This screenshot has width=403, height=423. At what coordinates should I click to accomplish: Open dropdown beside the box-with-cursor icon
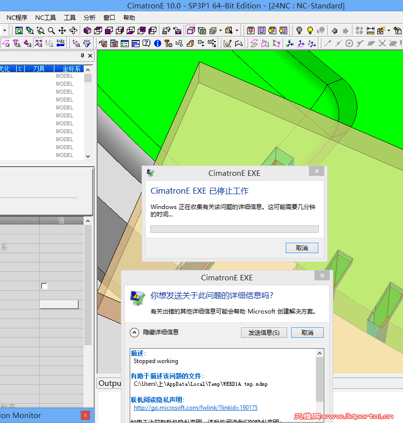point(237,31)
